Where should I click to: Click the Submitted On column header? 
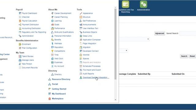(x=178, y=74)
